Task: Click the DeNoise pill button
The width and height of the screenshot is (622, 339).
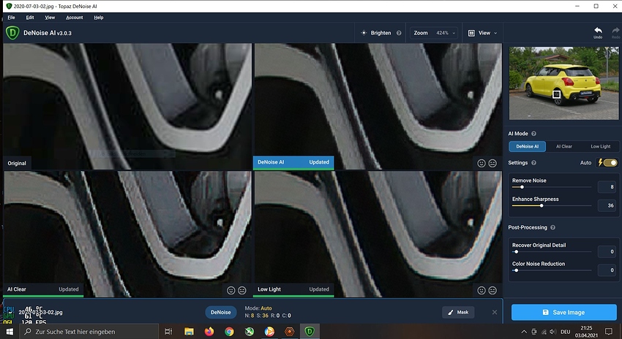Action: coord(220,312)
